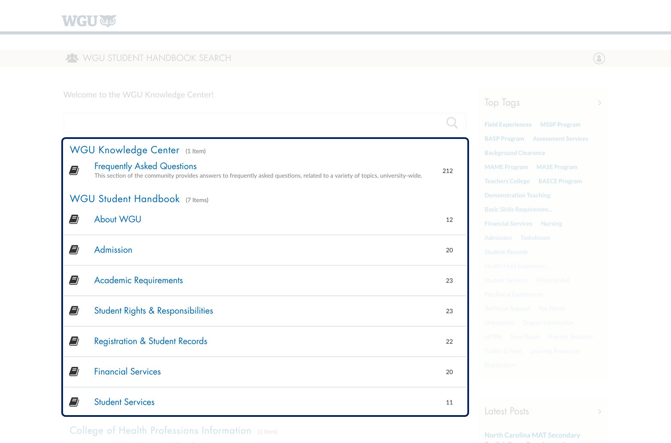Open the Latest Posts heading
The image size is (671, 443).
point(507,411)
